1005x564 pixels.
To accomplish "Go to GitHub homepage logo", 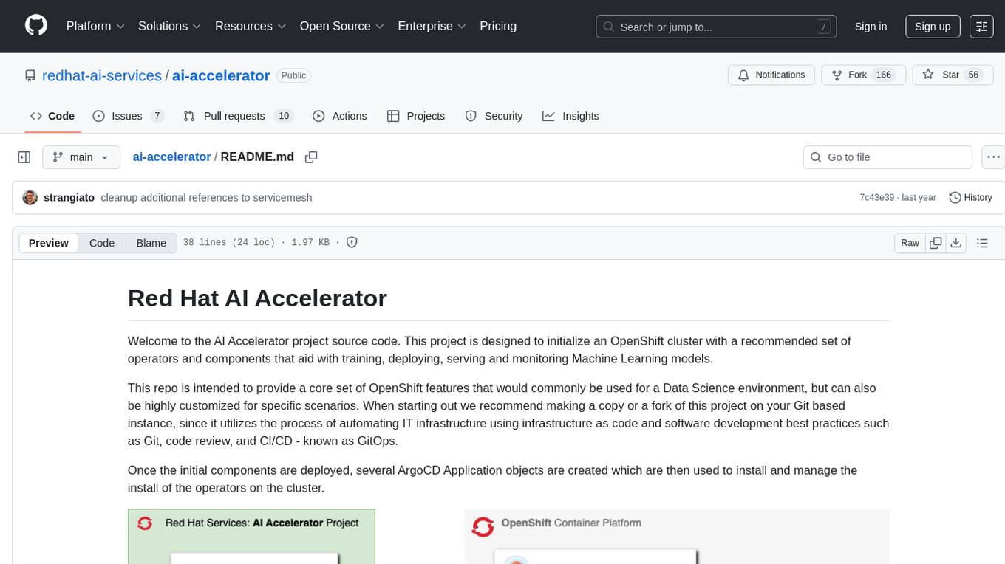I will 36,26.
